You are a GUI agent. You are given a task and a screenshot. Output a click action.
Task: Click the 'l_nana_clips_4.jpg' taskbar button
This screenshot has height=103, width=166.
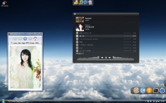click(17, 101)
